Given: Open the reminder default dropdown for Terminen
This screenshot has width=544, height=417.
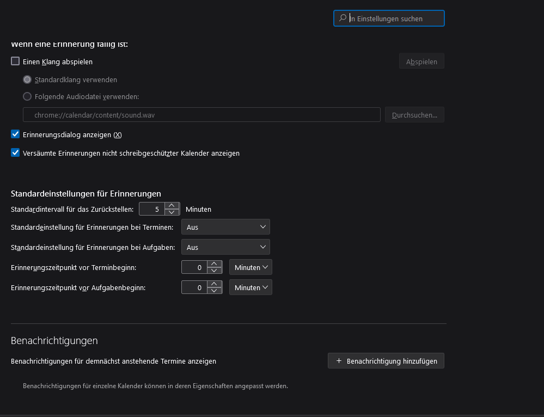Looking at the screenshot, I should (x=225, y=227).
